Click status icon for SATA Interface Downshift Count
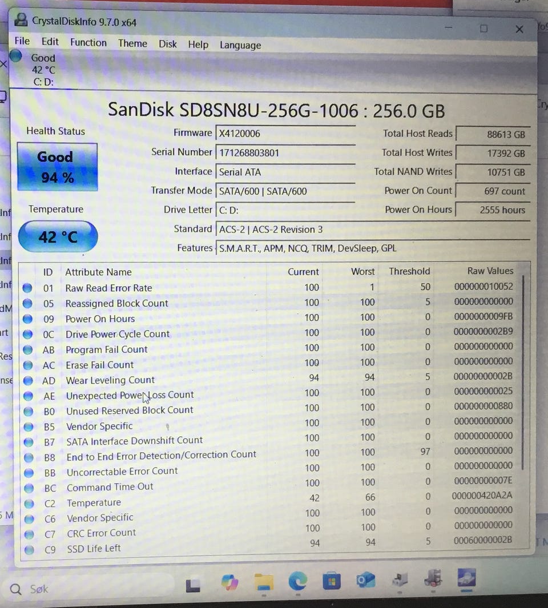The image size is (548, 608). click(29, 442)
